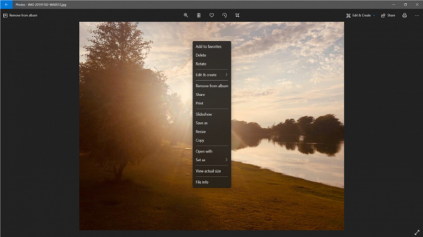Open the Edit & Create toolbar dropdown

361,15
